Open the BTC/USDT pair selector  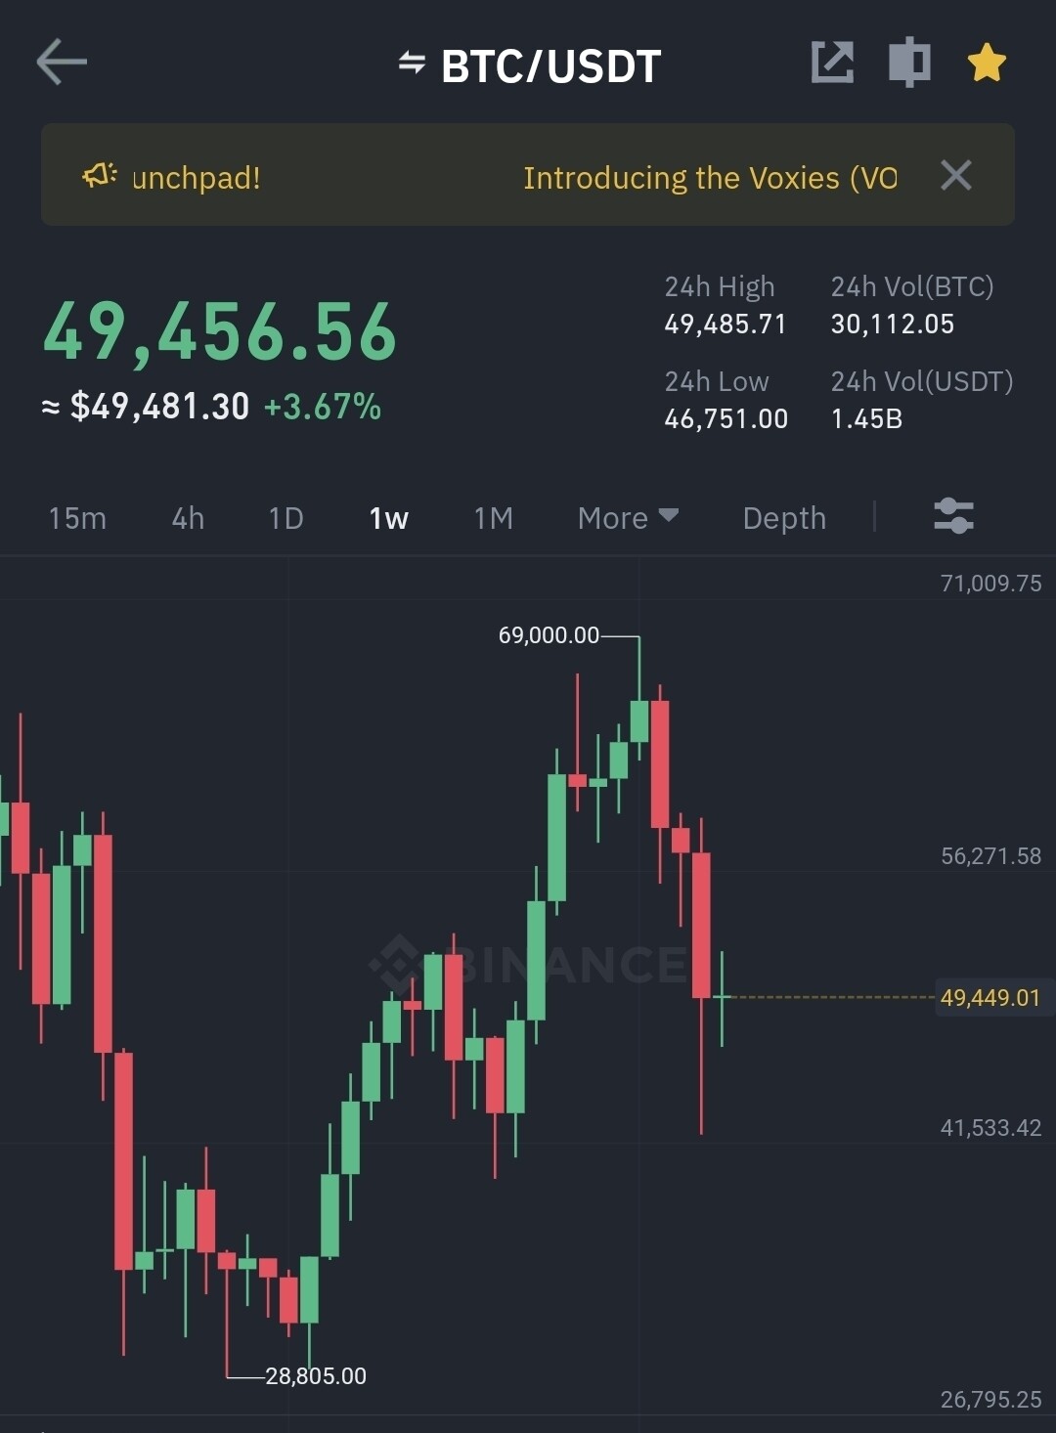pos(550,66)
